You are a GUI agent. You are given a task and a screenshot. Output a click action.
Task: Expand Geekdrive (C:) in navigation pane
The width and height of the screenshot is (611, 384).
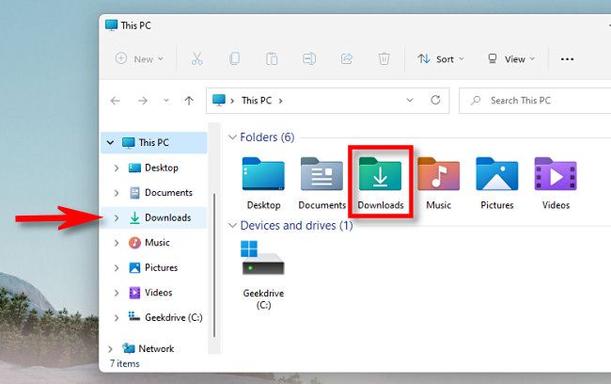[117, 318]
